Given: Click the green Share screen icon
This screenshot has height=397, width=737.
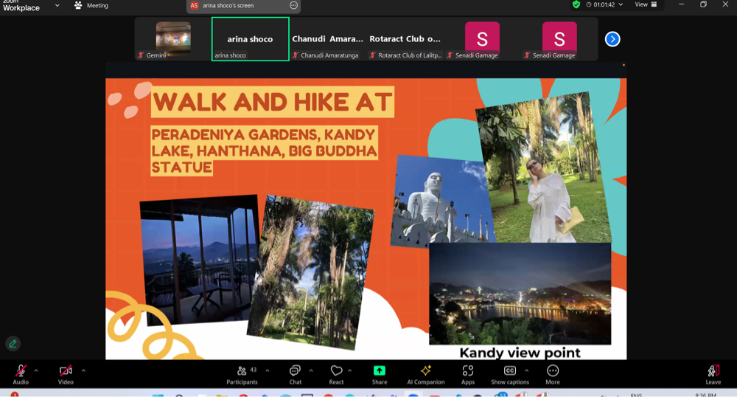Looking at the screenshot, I should [380, 370].
